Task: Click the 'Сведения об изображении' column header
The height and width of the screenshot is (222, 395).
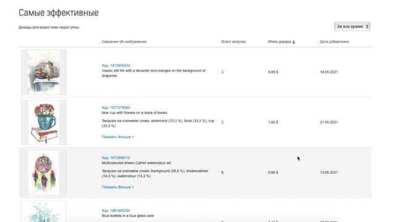Action: (124, 41)
